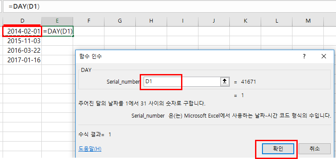Viewport: 336px width, 159px height.
Task: Open help with the question mark icon
Action: [304, 57]
